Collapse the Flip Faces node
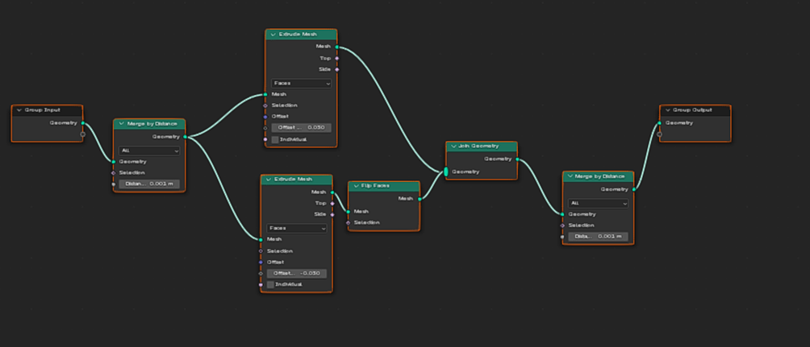 (355, 185)
